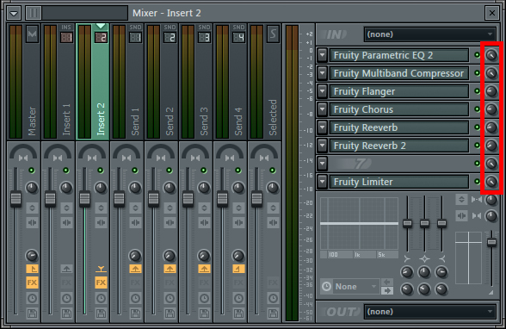This screenshot has width=506, height=329.
Task: Open Fruity Flanger slot menu arrow
Action: coord(322,91)
